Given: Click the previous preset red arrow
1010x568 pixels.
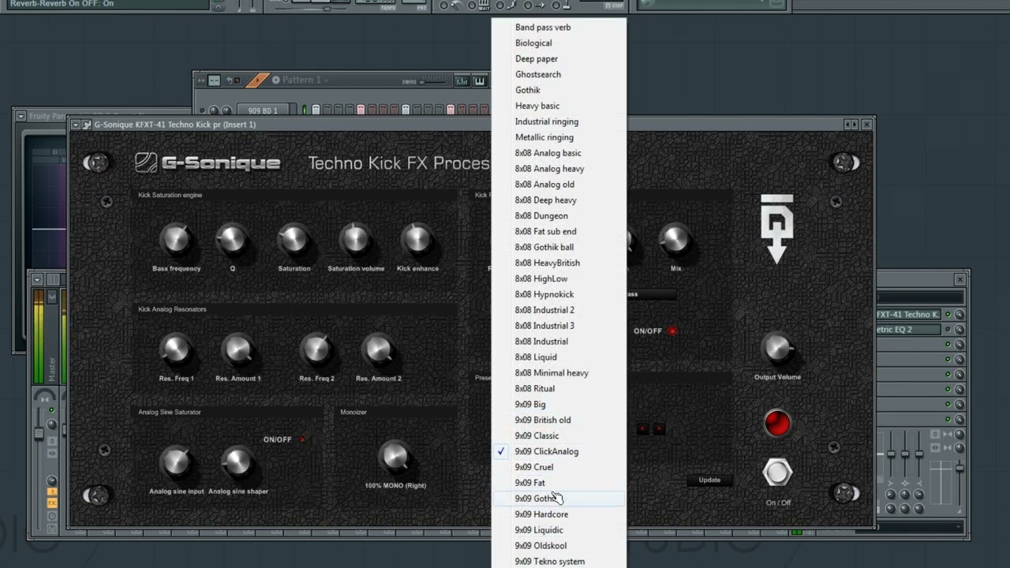Looking at the screenshot, I should [x=642, y=429].
